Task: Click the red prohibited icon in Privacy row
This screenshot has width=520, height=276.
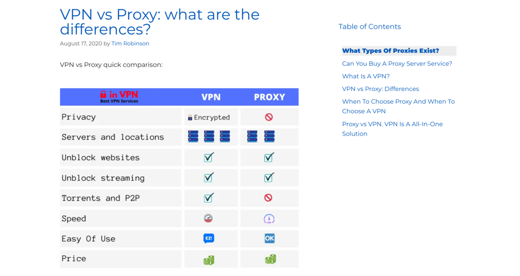Action: pos(269,117)
